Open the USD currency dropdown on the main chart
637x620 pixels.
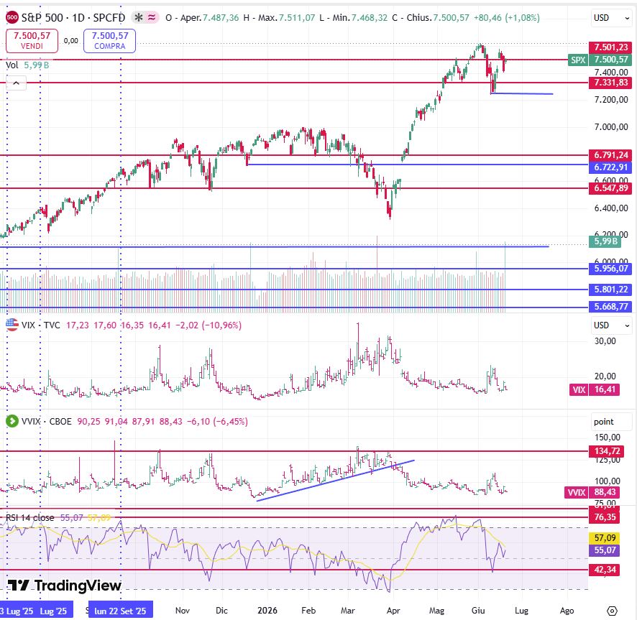pos(611,18)
